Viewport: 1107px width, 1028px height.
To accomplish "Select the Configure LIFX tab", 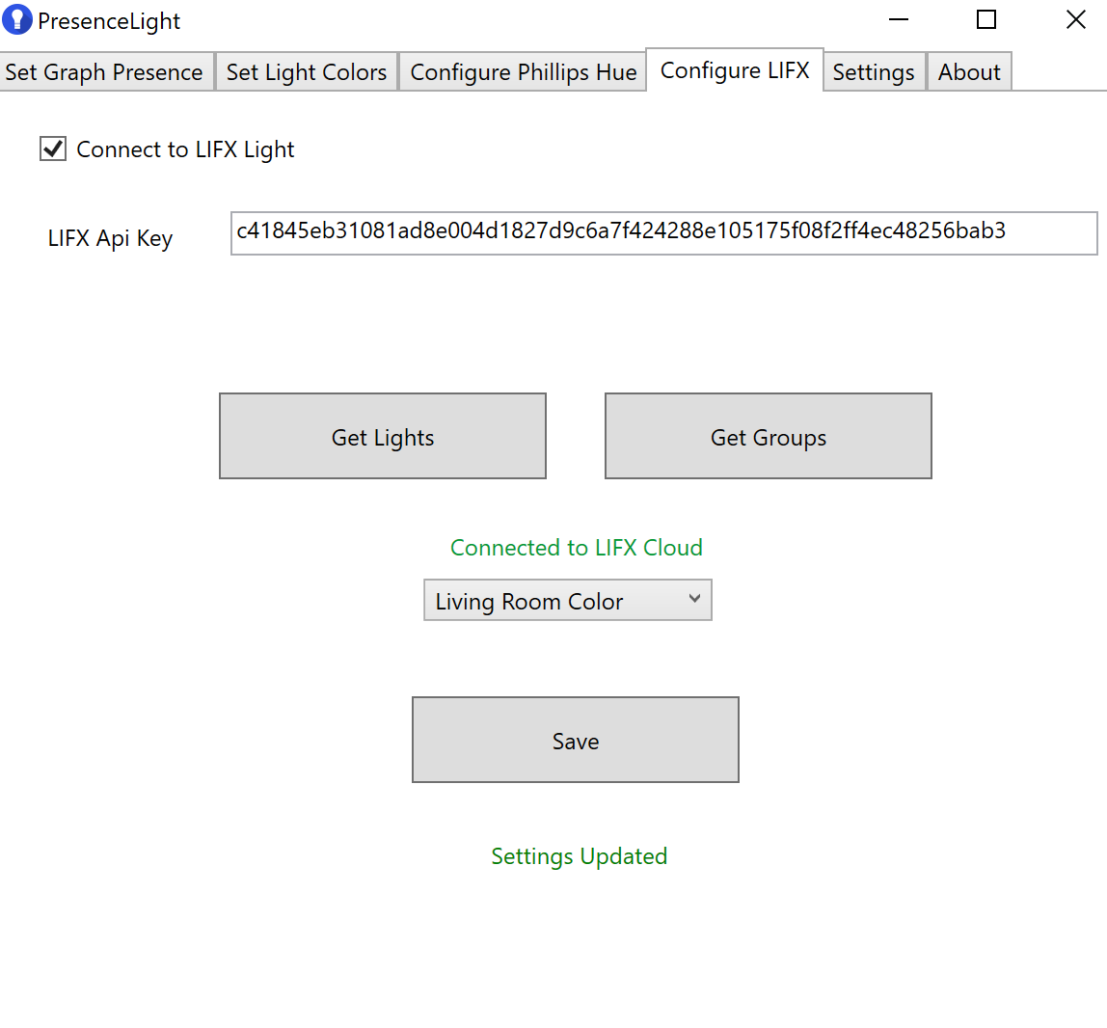I will (734, 69).
